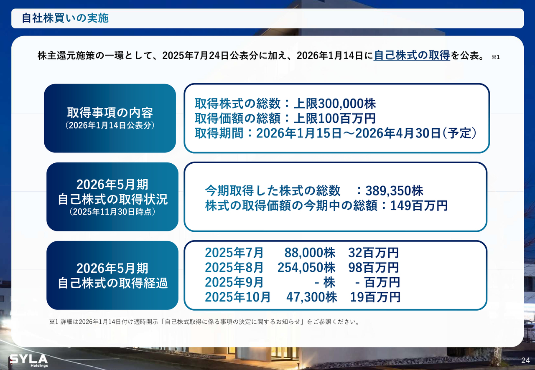This screenshot has height=370, width=535.
Task: Click the (2026年1月14日公表分) subtitle
Action: click(110, 125)
